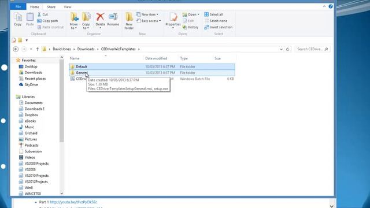Open the Documents library

point(34,103)
